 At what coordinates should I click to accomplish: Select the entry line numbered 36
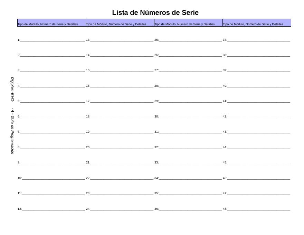click(x=190, y=209)
